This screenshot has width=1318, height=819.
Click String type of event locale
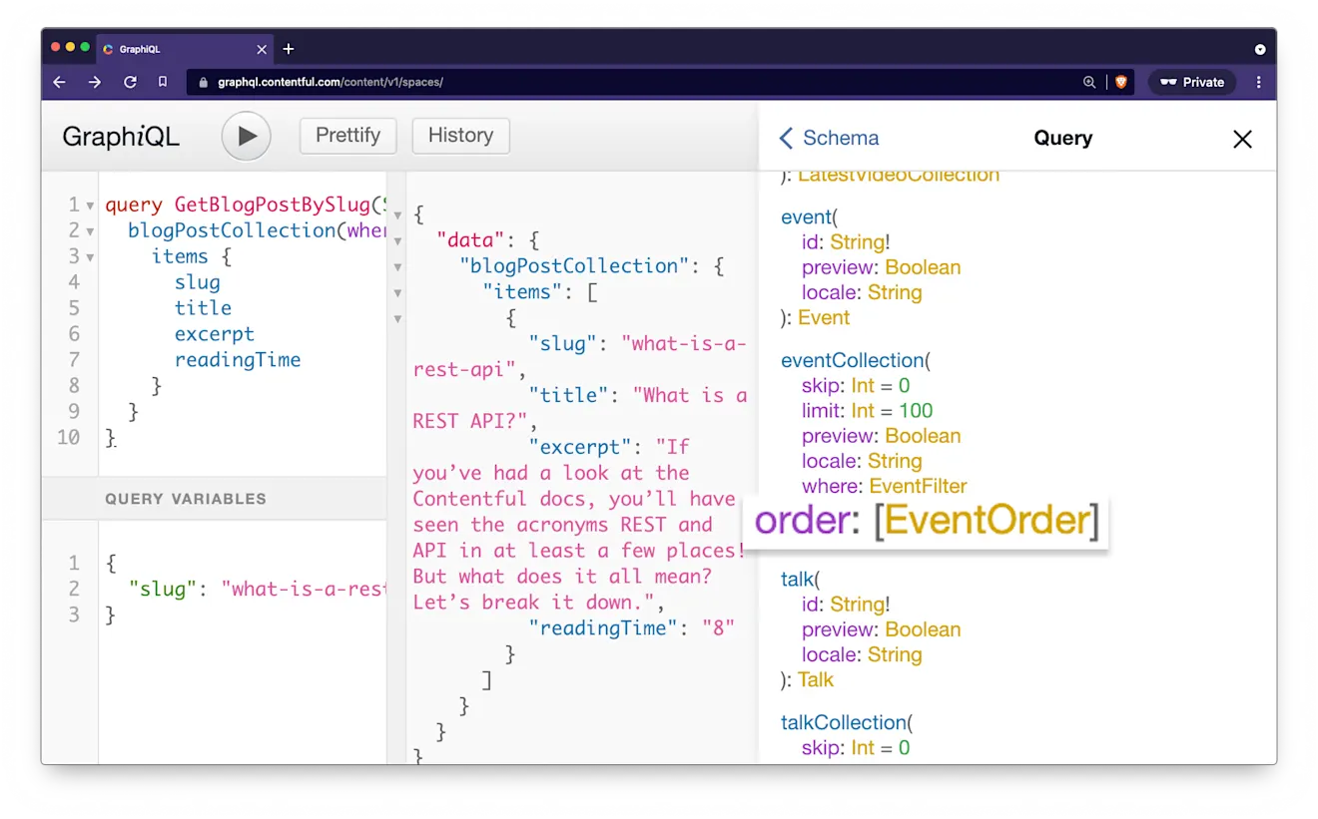(894, 292)
